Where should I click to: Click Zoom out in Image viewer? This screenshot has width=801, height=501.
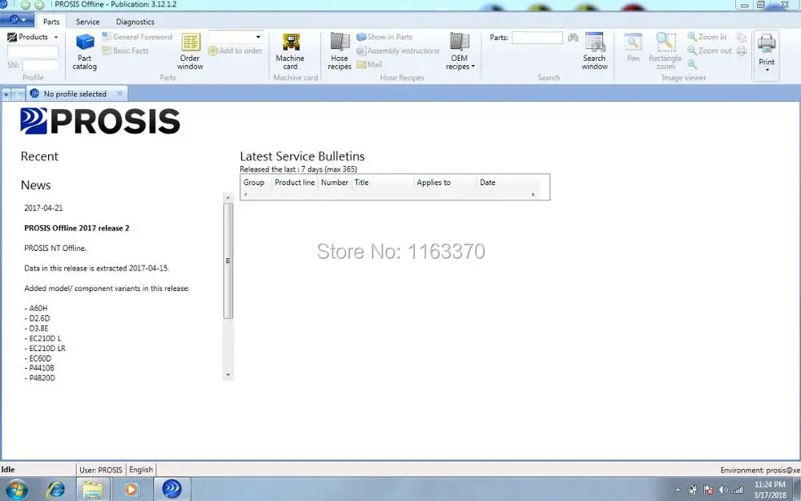pyautogui.click(x=710, y=51)
